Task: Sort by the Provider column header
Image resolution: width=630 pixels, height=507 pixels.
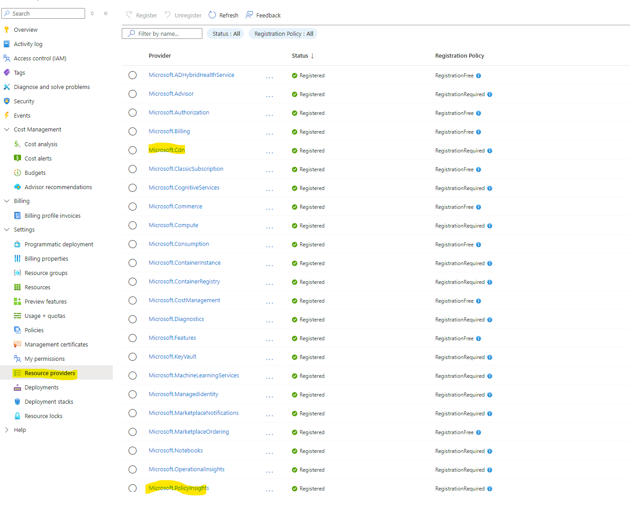Action: coord(160,55)
